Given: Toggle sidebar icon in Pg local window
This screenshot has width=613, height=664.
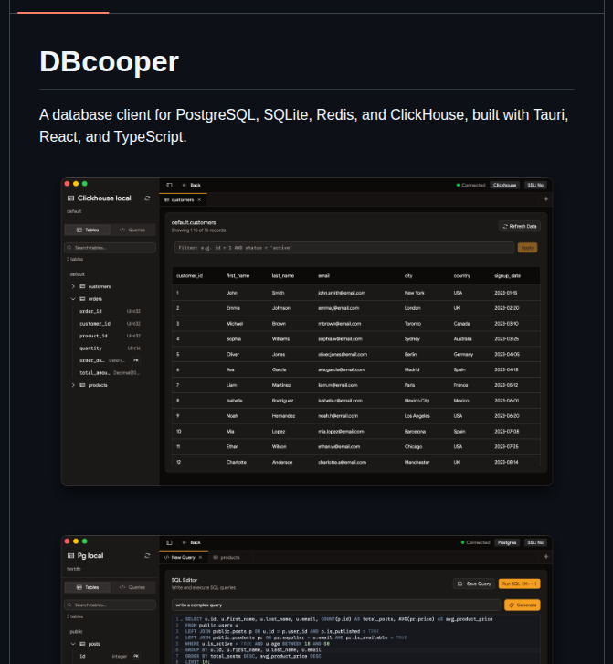Looking at the screenshot, I should (169, 542).
